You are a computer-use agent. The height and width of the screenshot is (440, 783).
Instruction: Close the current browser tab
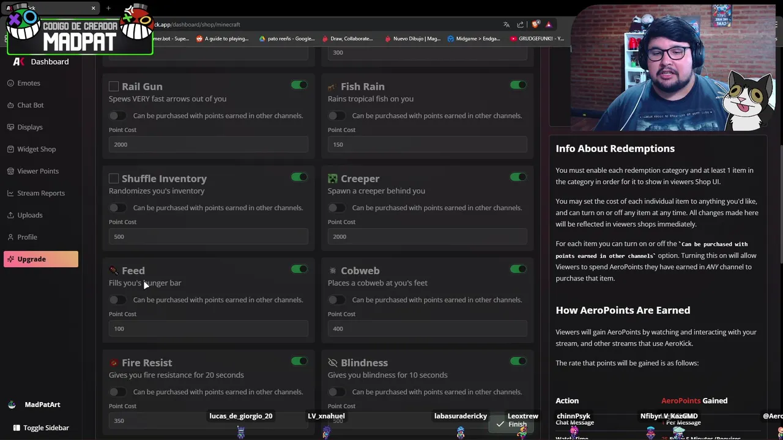(x=93, y=8)
